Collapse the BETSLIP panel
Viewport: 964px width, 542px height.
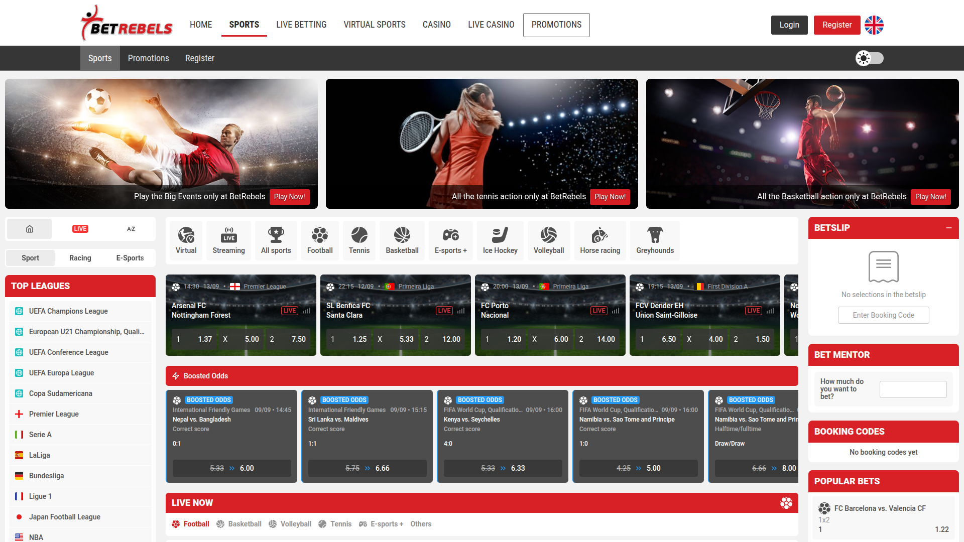point(948,228)
